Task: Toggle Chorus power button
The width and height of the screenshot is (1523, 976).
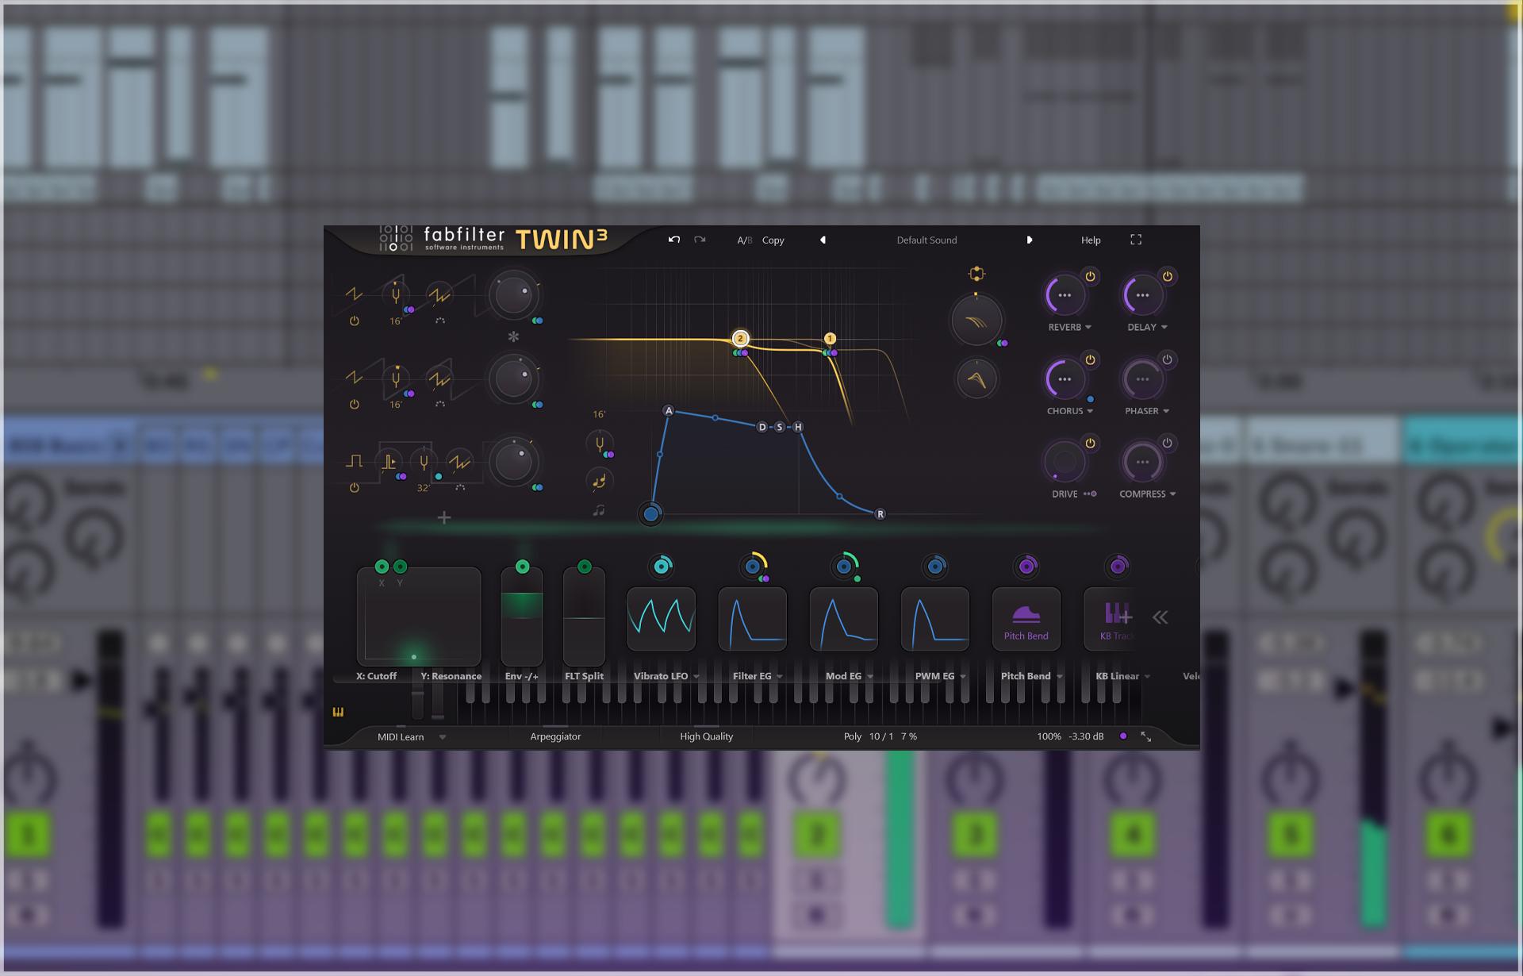Action: pos(1090,359)
